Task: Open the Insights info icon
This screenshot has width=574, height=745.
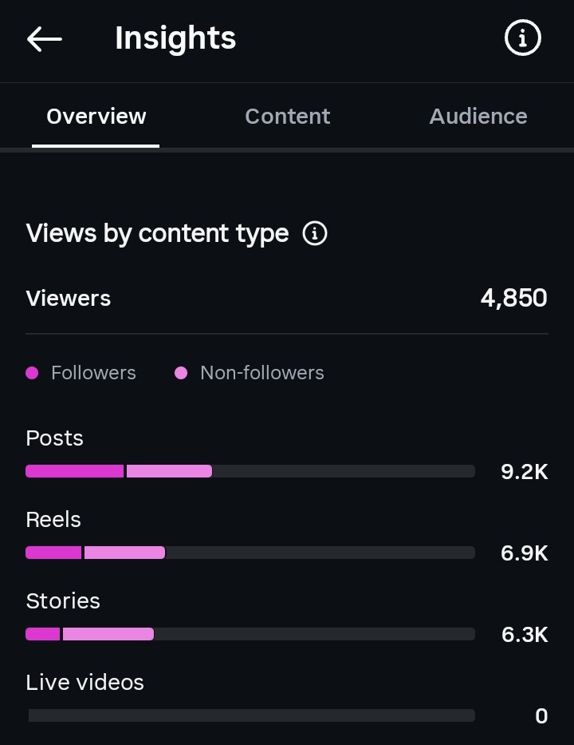Action: pyautogui.click(x=522, y=38)
